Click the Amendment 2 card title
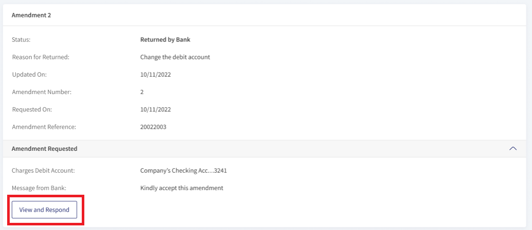The width and height of the screenshot is (532, 230). (31, 15)
